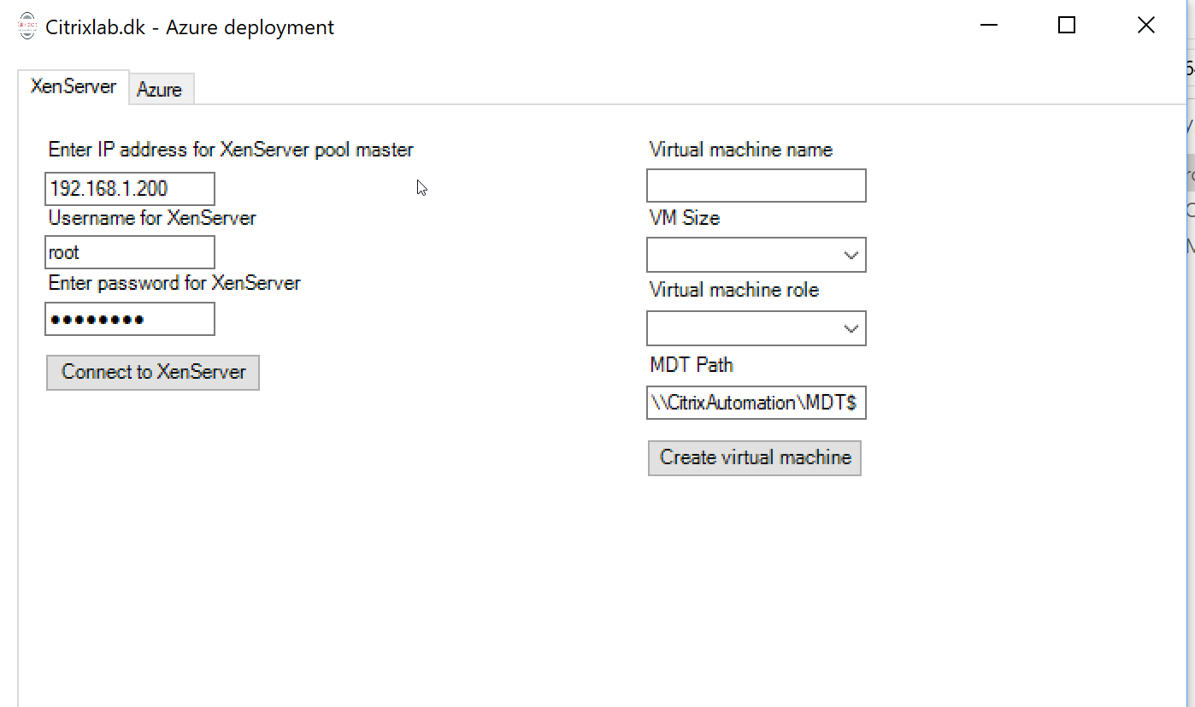Expand the Virtual machine role dropdown
Screen dimensions: 1195x707
pyautogui.click(x=756, y=328)
